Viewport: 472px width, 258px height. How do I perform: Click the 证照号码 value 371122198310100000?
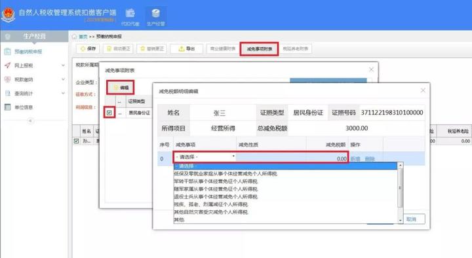point(392,113)
